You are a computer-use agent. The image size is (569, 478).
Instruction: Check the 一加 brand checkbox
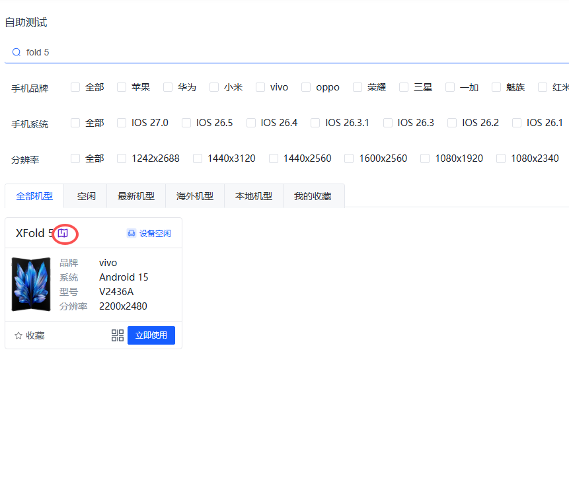tap(450, 87)
